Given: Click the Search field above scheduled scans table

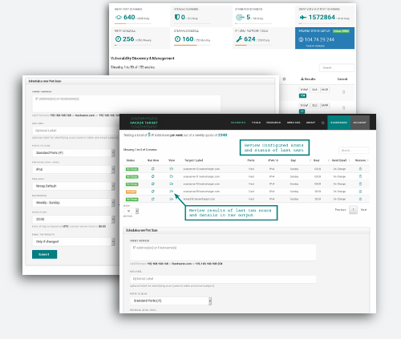Looking at the screenshot, I should pos(354,151).
